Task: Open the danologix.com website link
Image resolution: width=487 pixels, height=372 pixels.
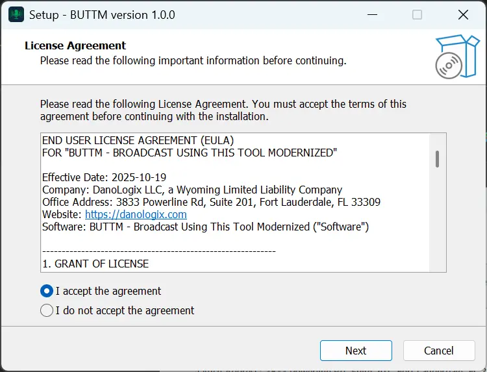Action: [x=136, y=214]
